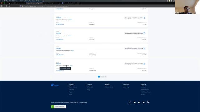Open Privacy link in footer
200x112 pixels.
pos(81,102)
